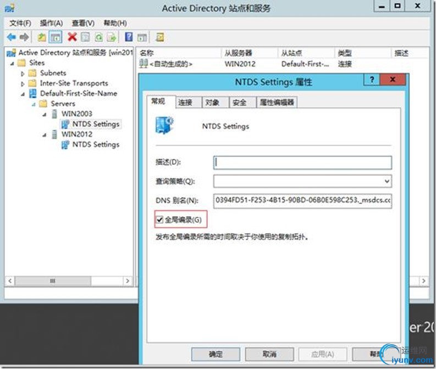Select the <自动生成的> connection row
The image size is (436, 369).
pyautogui.click(x=283, y=64)
